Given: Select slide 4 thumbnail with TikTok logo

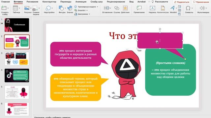Looking at the screenshot, I should coord(17,75).
